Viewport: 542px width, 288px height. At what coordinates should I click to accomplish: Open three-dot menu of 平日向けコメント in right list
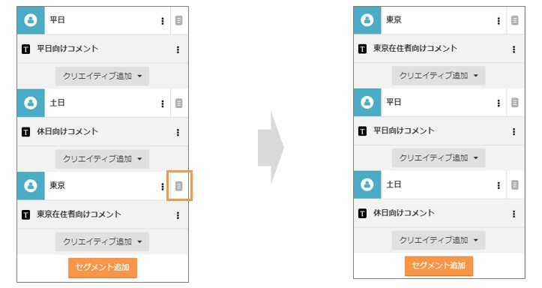coord(514,131)
